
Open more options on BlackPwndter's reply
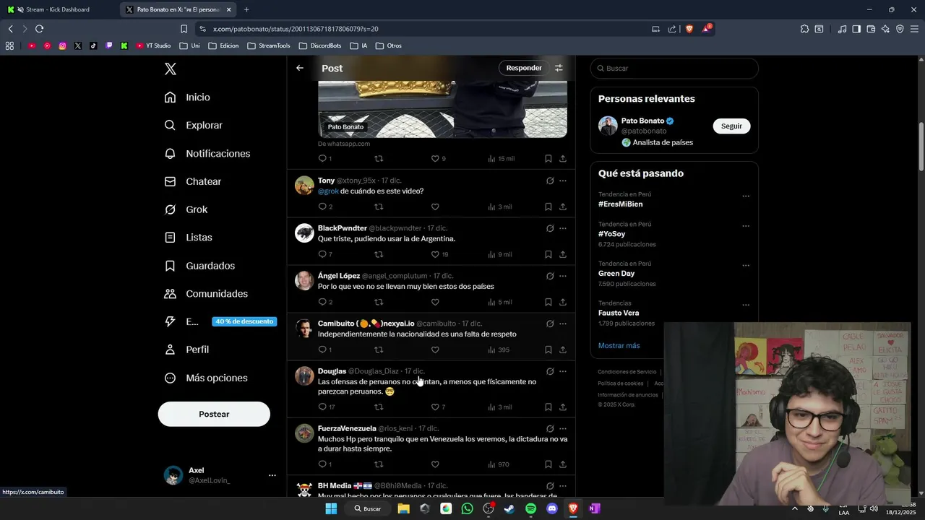(x=563, y=228)
